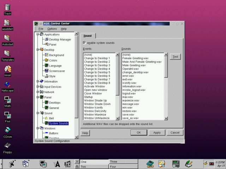226x169 pixels.
Task: Click the Bell icon in the tree
Action: coord(46,118)
